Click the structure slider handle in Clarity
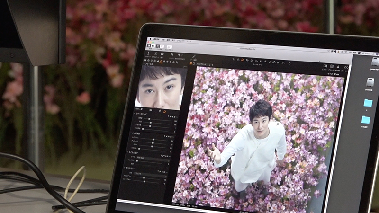 (x=144, y=182)
